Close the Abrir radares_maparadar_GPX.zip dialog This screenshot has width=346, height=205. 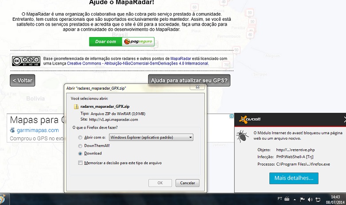point(198,87)
